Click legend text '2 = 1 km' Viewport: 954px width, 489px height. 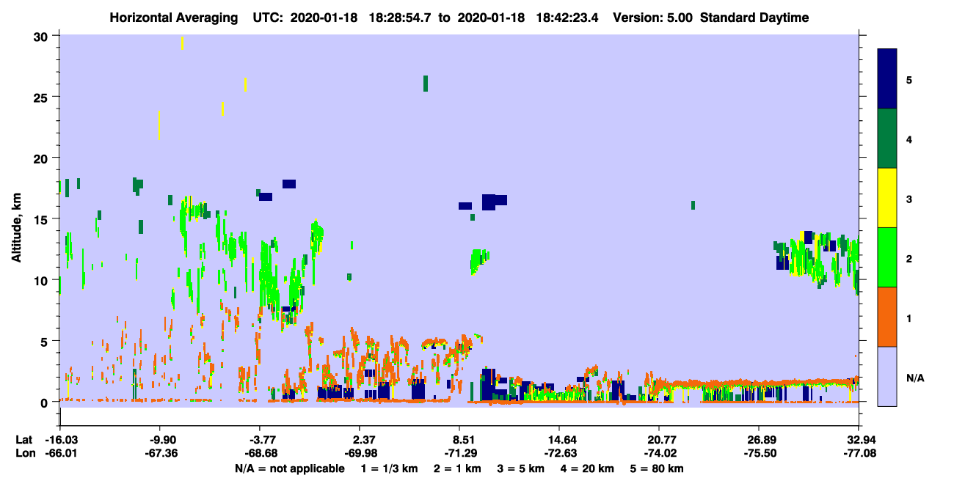(457, 468)
